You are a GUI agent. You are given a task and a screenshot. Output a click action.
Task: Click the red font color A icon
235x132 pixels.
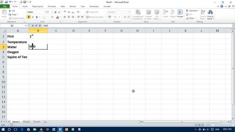pyautogui.click(x=57, y=17)
